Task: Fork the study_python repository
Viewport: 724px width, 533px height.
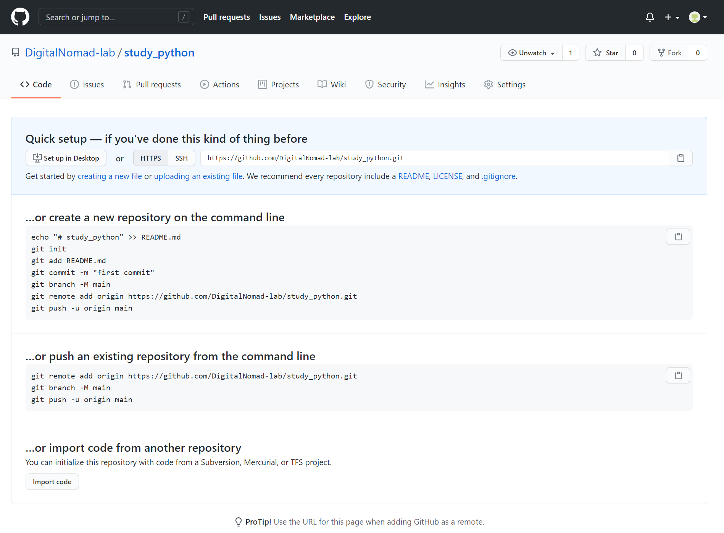Action: pyautogui.click(x=669, y=53)
